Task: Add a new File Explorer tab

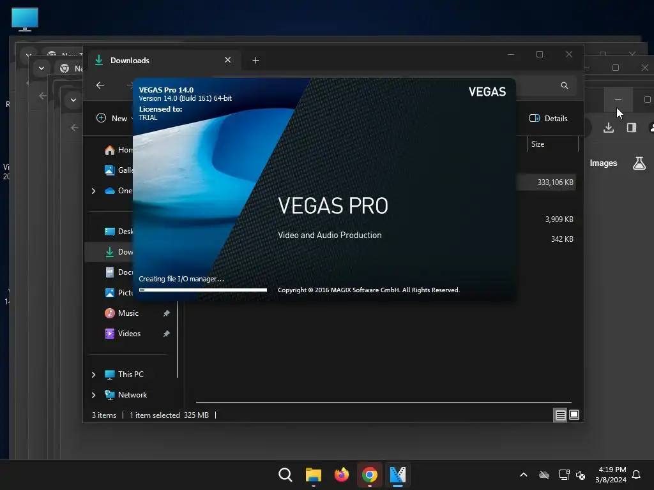Action: pos(255,61)
